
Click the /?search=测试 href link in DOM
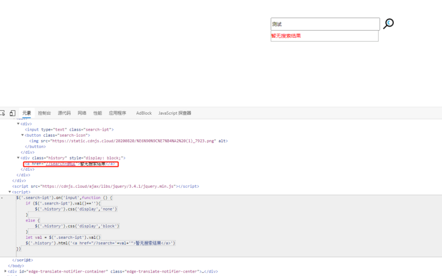(61, 164)
